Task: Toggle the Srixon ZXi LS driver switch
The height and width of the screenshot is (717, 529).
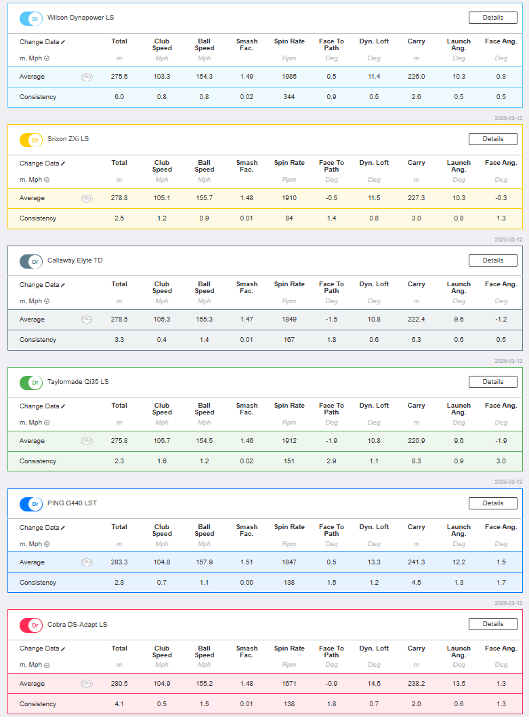Action: pos(31,140)
